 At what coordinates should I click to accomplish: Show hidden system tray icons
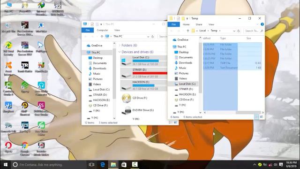click(x=255, y=165)
